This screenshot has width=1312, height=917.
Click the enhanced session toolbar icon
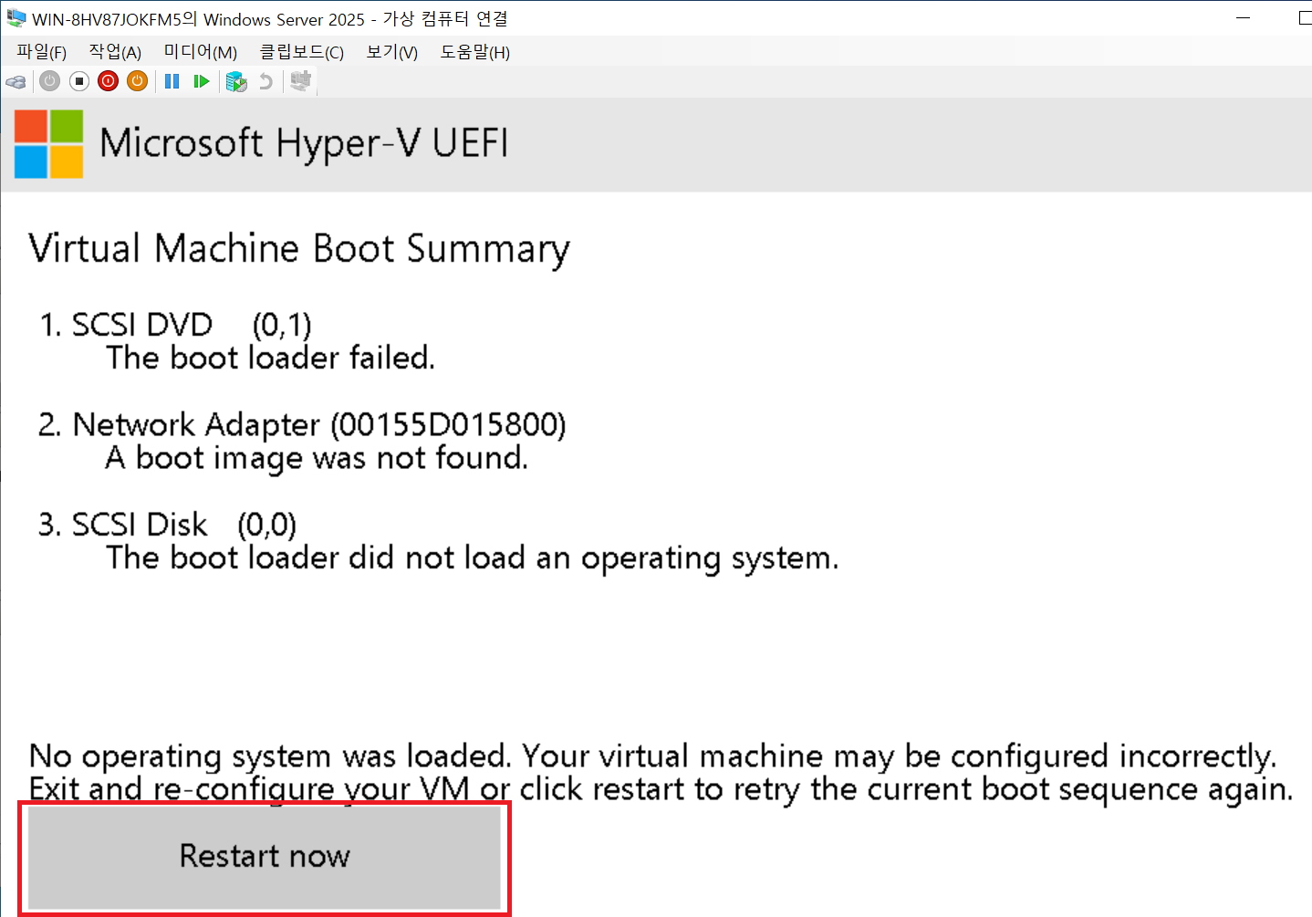[300, 81]
